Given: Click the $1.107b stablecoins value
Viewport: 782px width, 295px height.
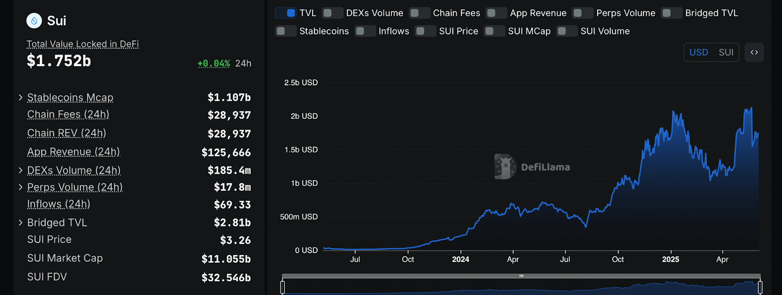Looking at the screenshot, I should pyautogui.click(x=229, y=97).
